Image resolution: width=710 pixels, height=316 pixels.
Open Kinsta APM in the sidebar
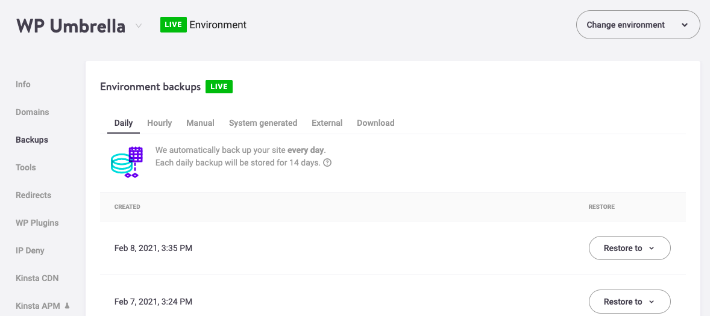coord(38,306)
